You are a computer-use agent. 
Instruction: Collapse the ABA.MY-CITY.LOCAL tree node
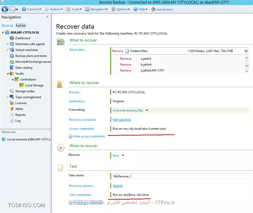pyautogui.click(x=3, y=32)
